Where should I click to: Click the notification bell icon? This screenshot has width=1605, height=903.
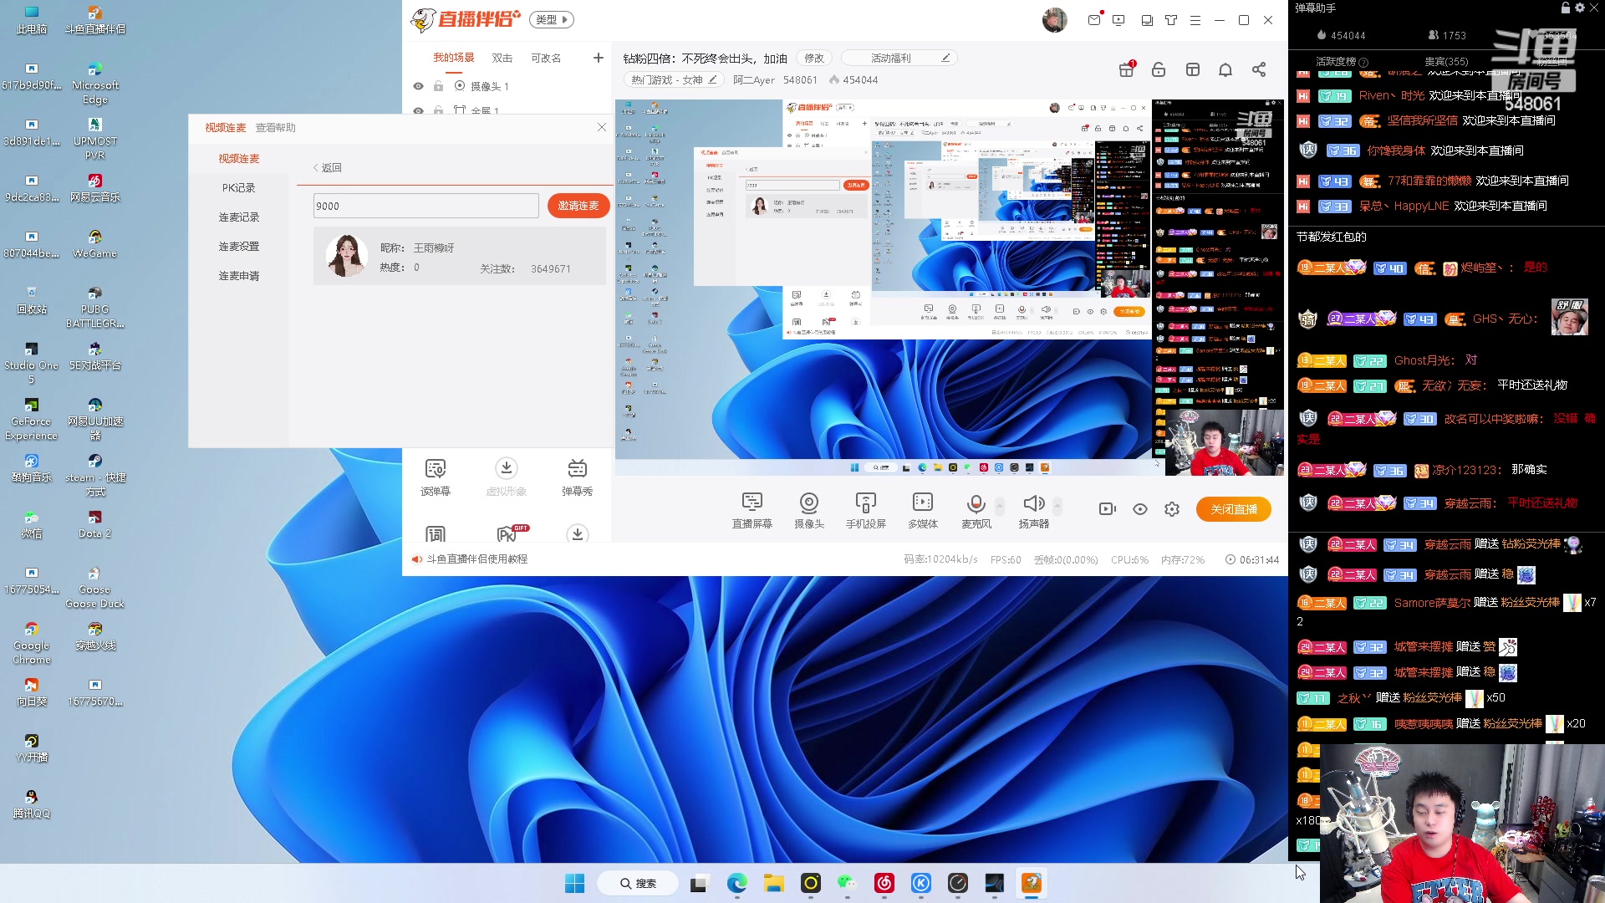click(1225, 69)
